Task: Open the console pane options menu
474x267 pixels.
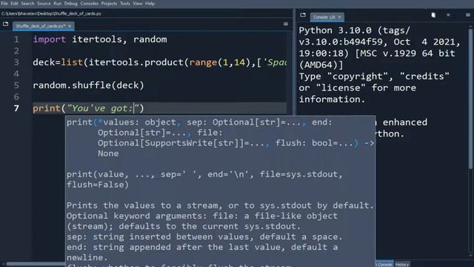Action: pos(468,15)
